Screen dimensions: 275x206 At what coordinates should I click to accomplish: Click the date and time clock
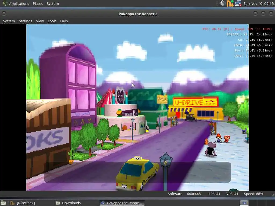click(259, 3)
